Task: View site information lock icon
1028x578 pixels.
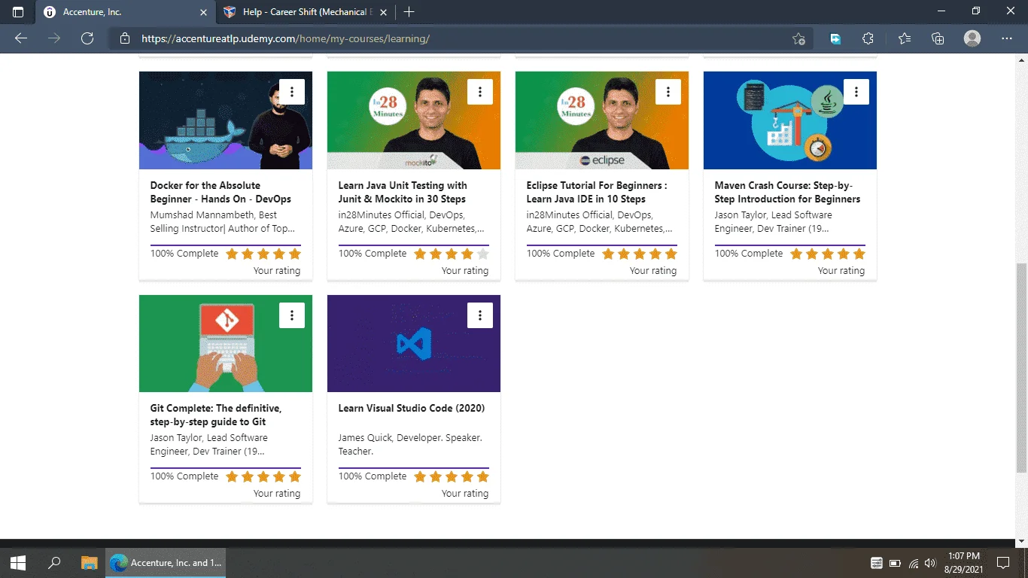Action: (x=125, y=38)
